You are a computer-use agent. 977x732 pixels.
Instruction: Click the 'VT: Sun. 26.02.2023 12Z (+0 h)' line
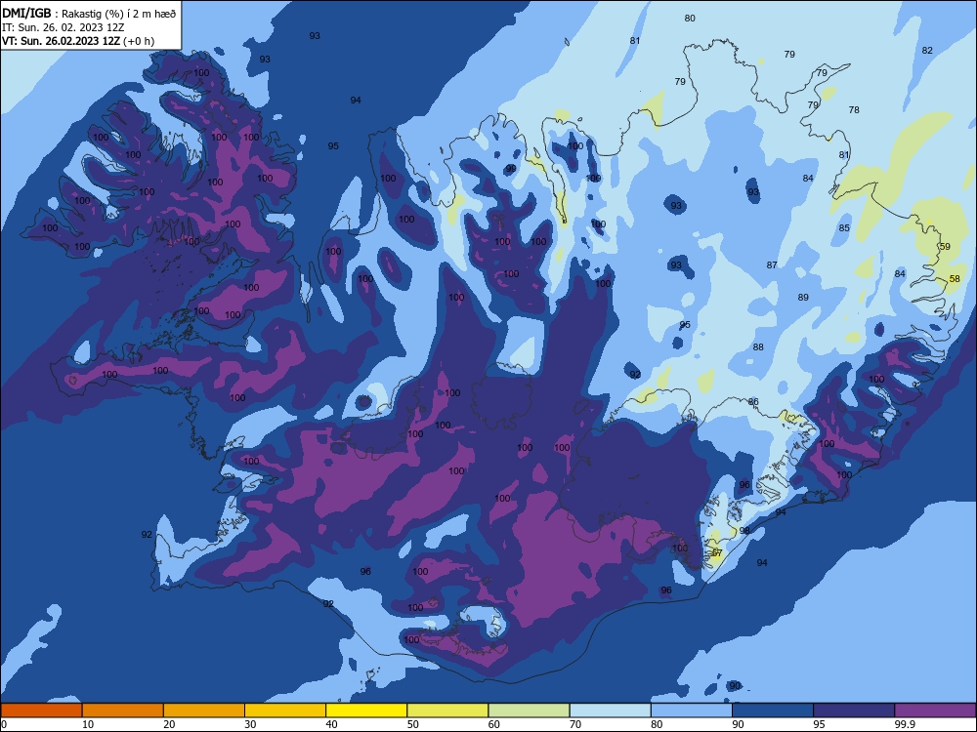click(x=78, y=41)
